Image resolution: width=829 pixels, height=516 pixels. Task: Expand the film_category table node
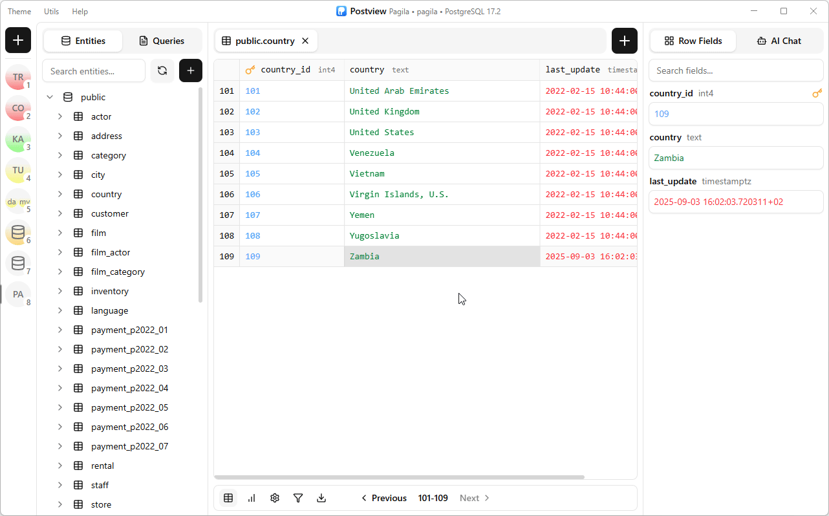pos(60,272)
